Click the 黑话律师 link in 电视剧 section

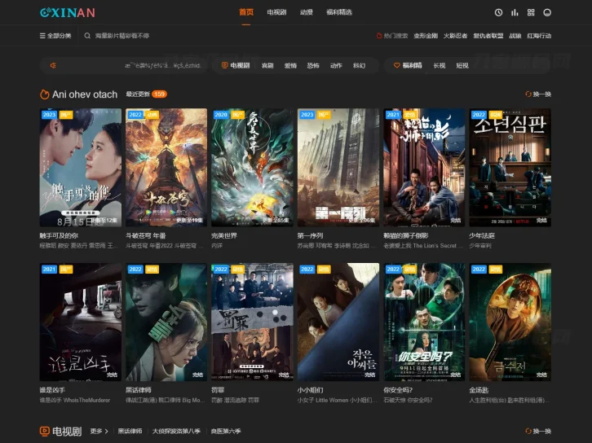(x=130, y=431)
